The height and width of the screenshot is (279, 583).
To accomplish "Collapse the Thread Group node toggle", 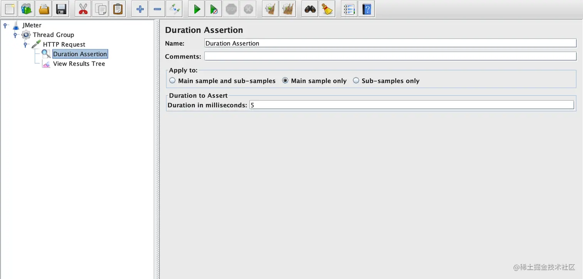I will point(15,35).
